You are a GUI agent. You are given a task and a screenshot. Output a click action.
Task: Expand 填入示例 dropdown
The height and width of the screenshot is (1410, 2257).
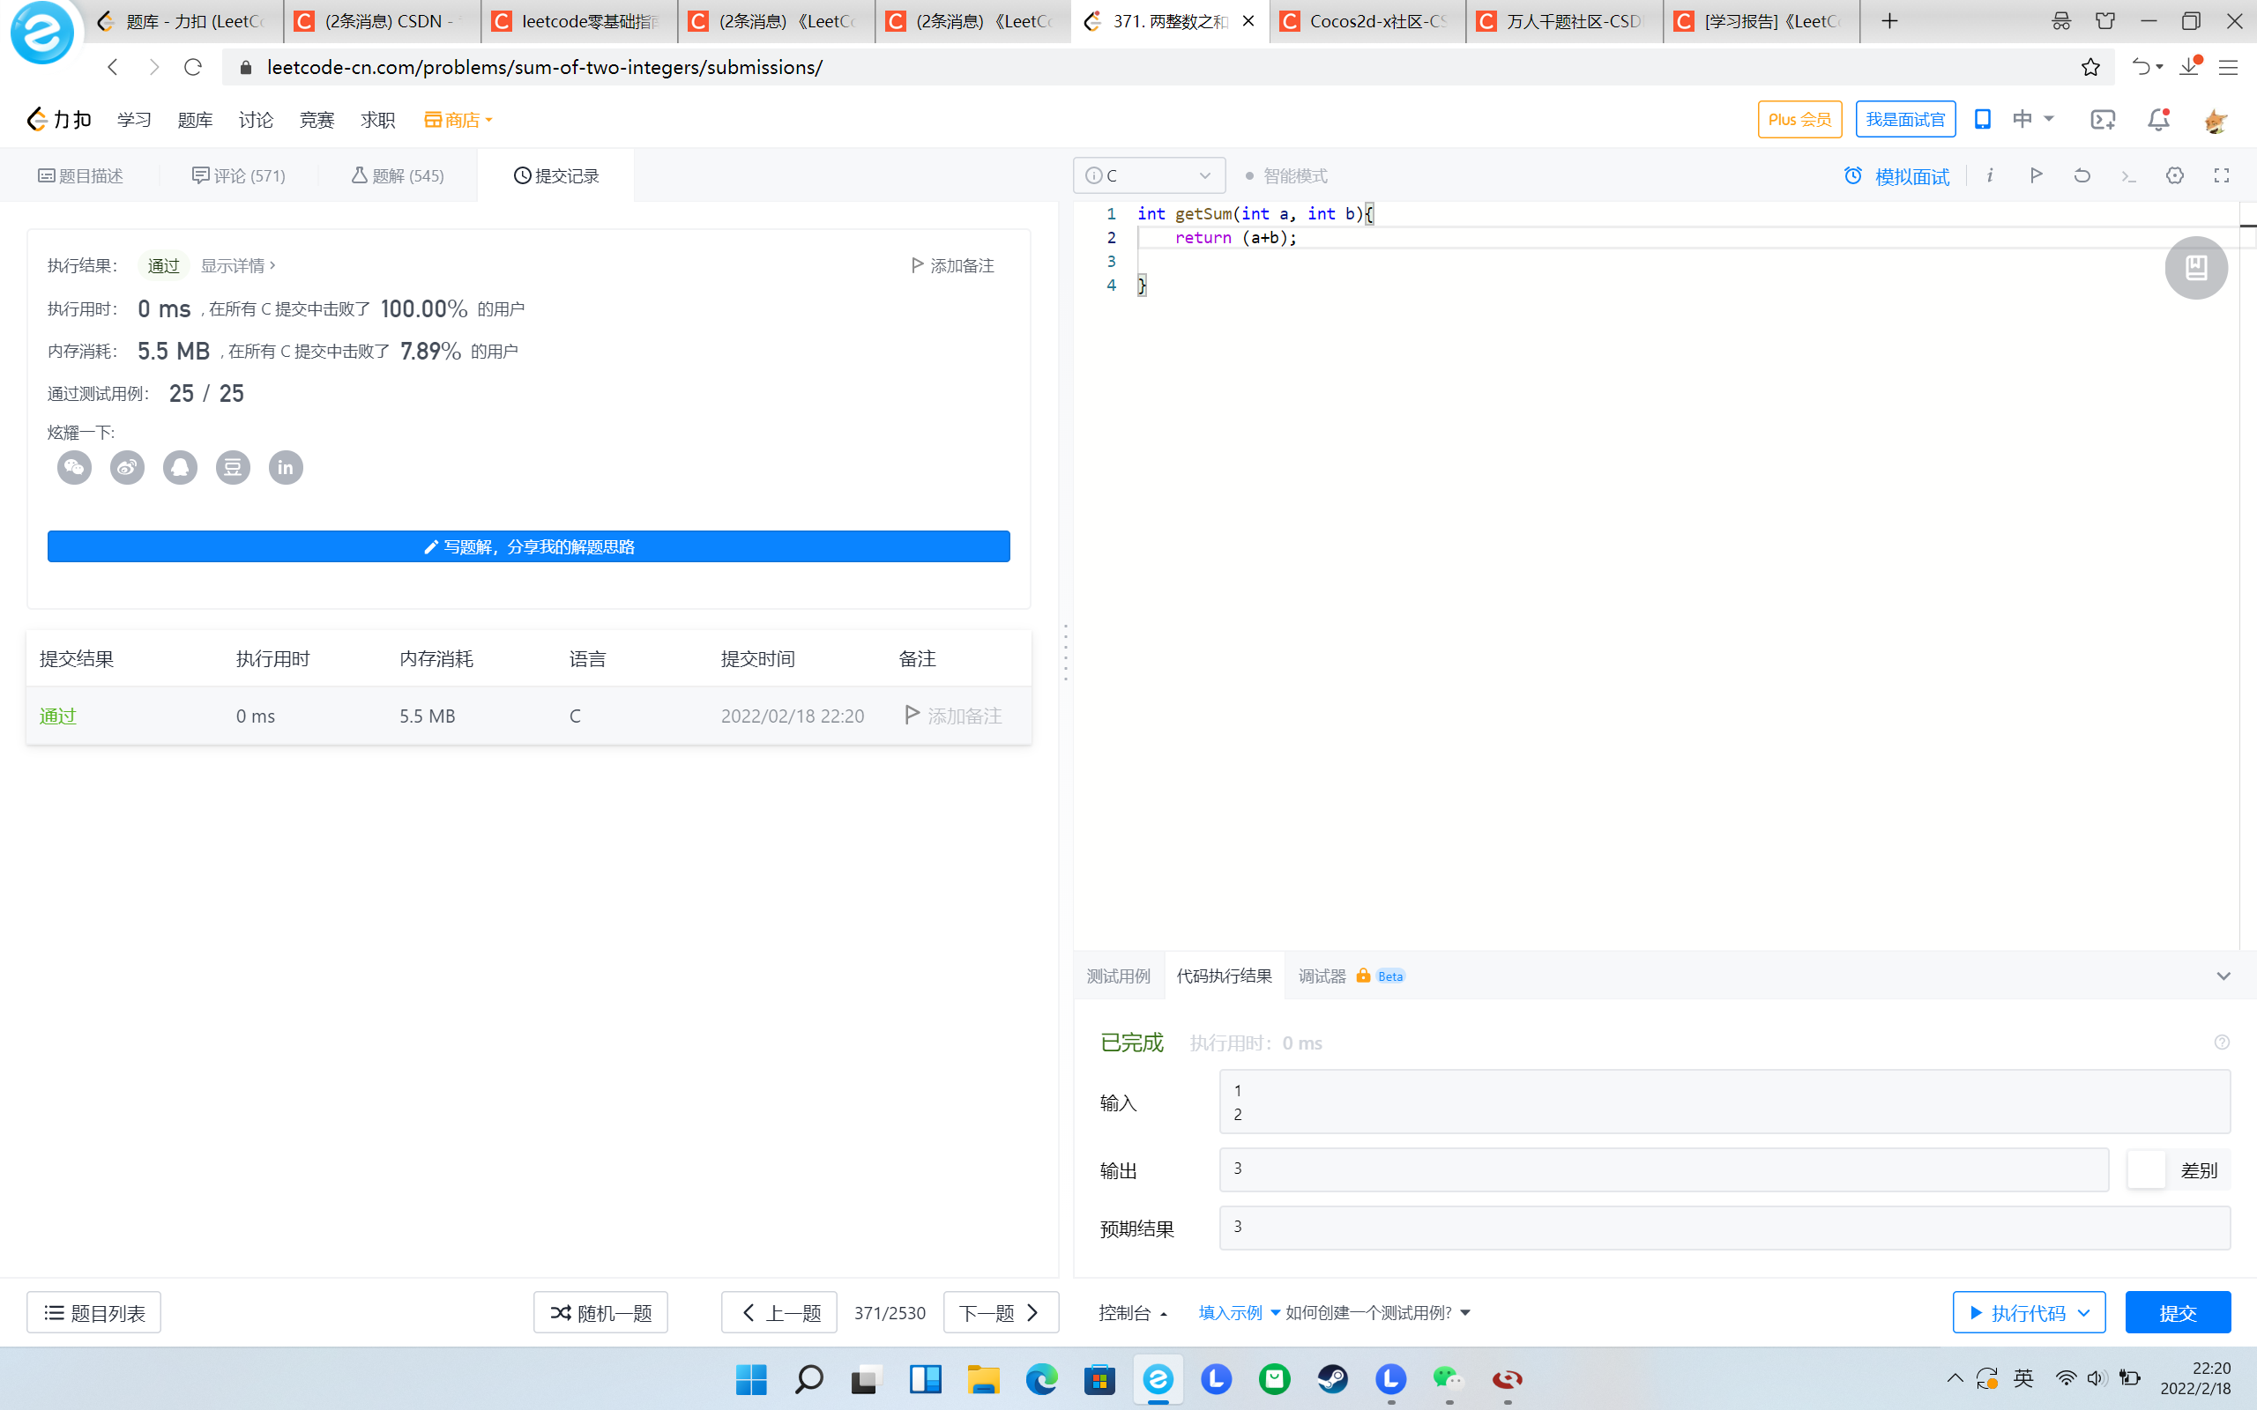(1239, 1313)
